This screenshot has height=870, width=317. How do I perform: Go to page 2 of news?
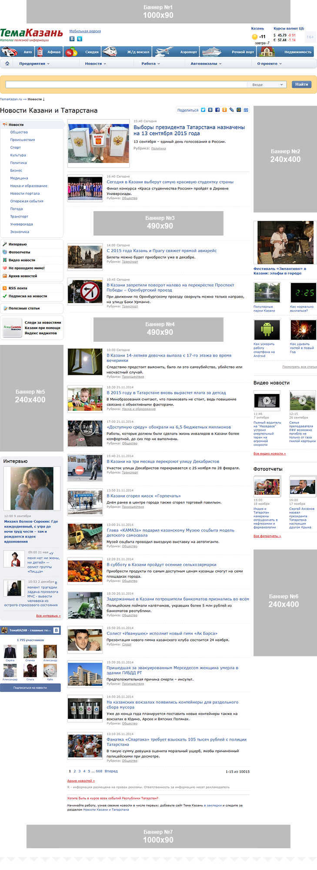75,771
